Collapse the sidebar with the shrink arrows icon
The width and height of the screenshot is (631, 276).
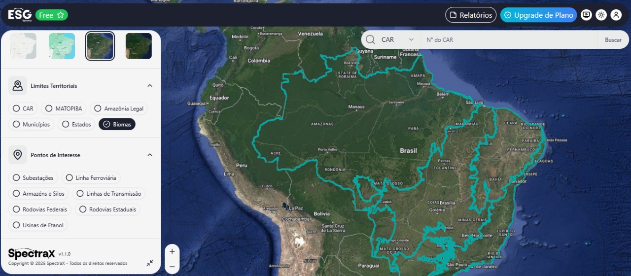(x=150, y=263)
